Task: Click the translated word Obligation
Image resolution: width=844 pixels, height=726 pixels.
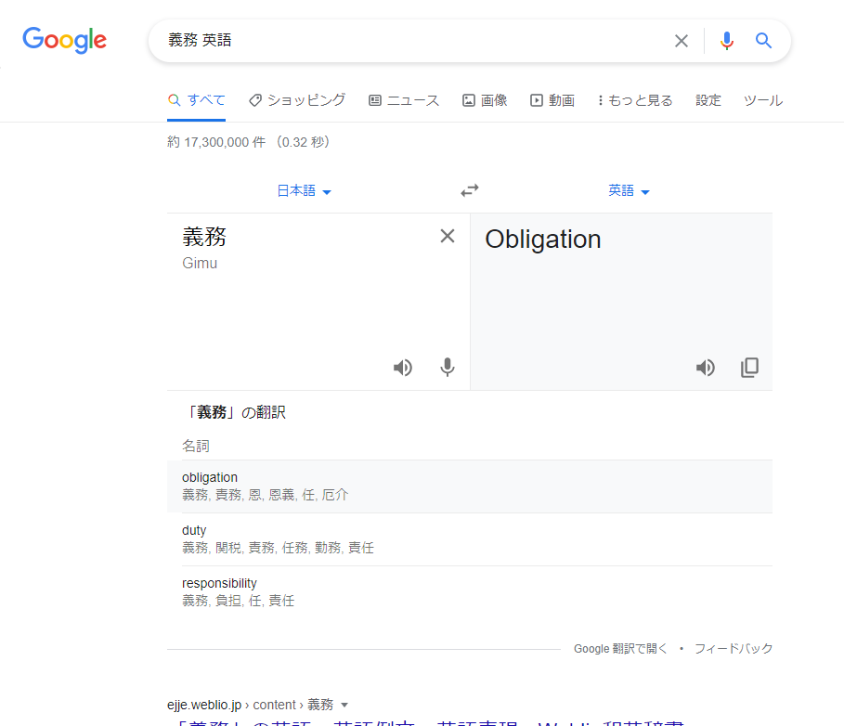Action: click(542, 239)
